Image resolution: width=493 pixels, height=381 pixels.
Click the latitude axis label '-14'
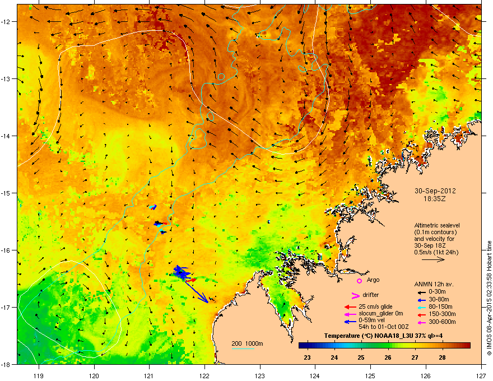click(x=6, y=136)
